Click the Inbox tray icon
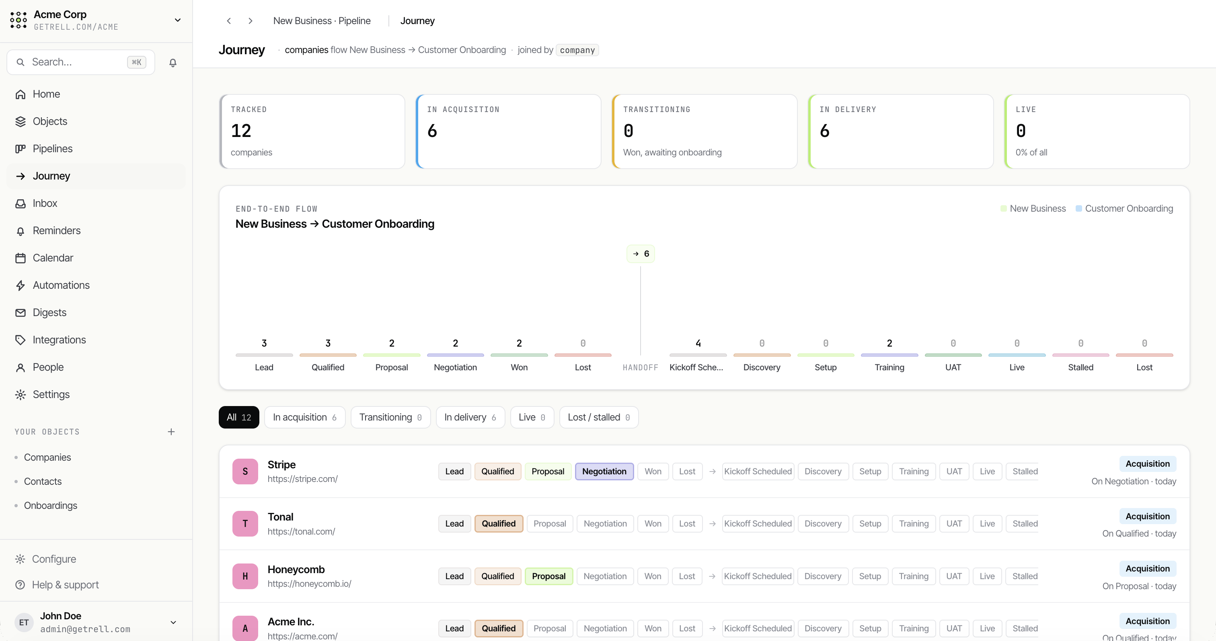Image resolution: width=1216 pixels, height=641 pixels. click(x=20, y=204)
